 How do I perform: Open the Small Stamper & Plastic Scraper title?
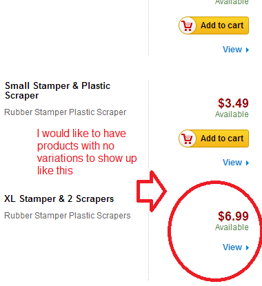click(x=57, y=90)
